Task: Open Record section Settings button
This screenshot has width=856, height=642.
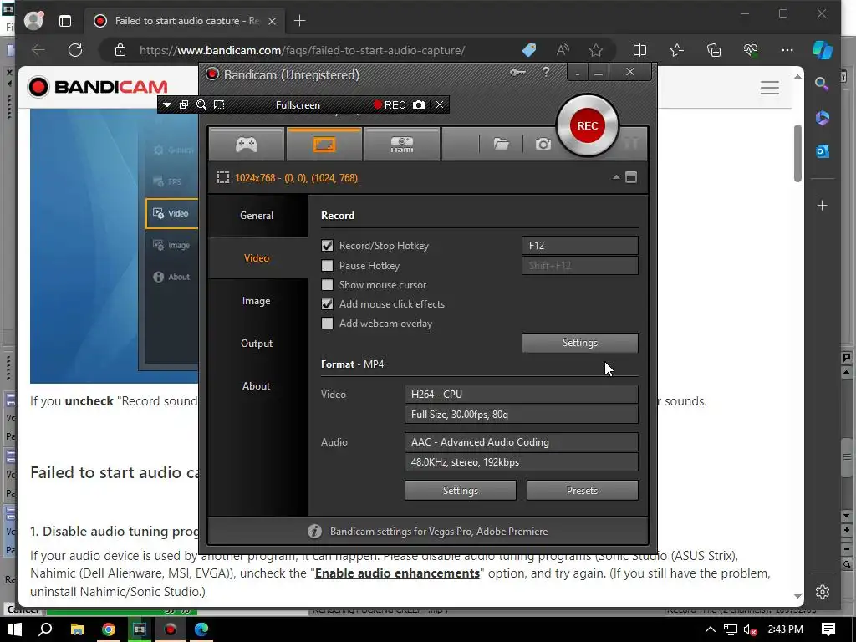Action: [x=580, y=343]
